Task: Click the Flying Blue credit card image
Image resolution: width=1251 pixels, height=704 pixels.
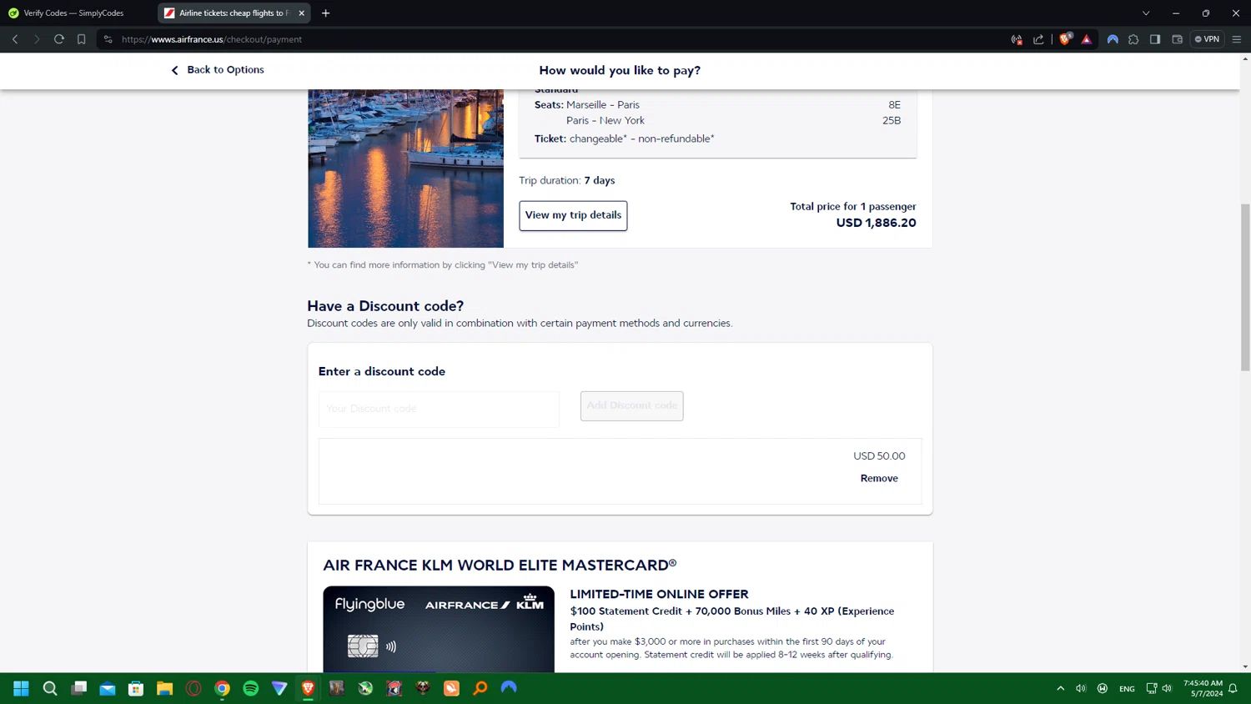Action: [x=439, y=629]
